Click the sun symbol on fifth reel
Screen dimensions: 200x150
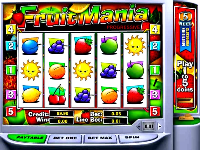point(135,45)
